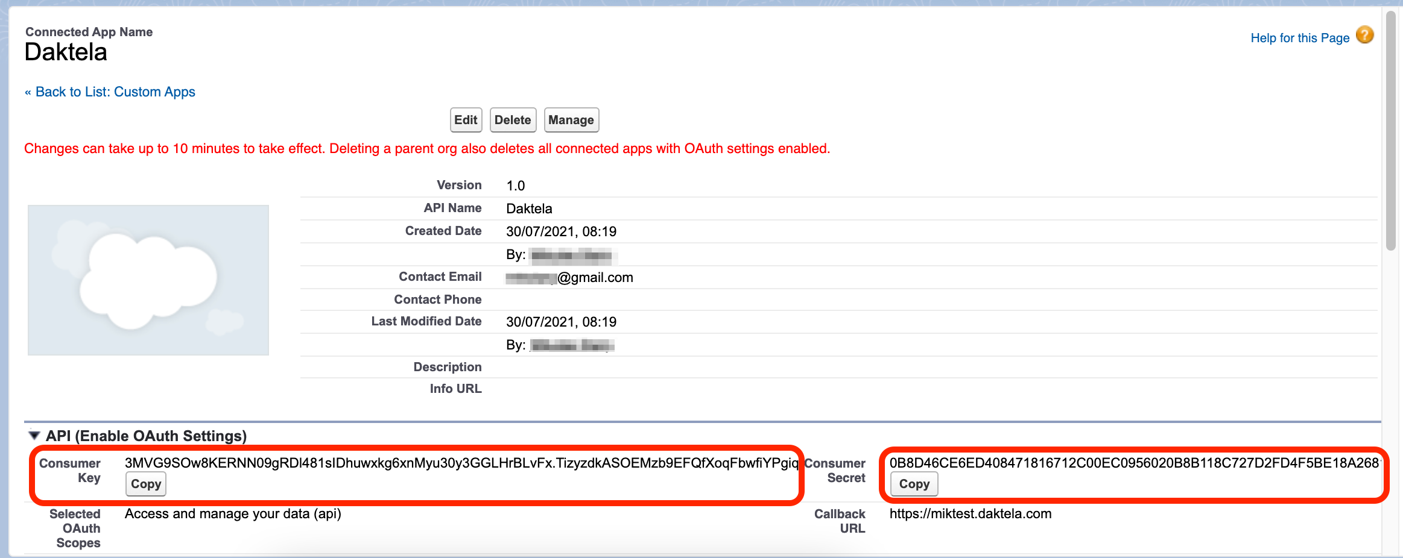This screenshot has height=558, width=1403.
Task: Click the Selected OAuth Scopes entry
Action: click(232, 513)
